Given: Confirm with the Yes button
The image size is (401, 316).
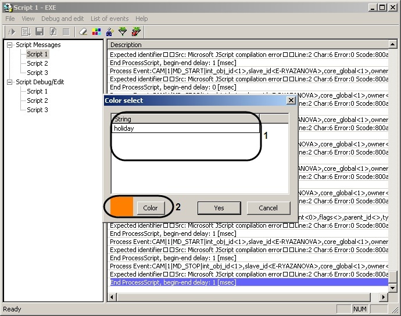Looking at the screenshot, I should [x=219, y=207].
